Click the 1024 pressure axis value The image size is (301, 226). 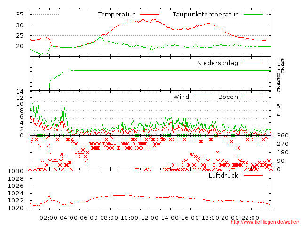click(16, 194)
